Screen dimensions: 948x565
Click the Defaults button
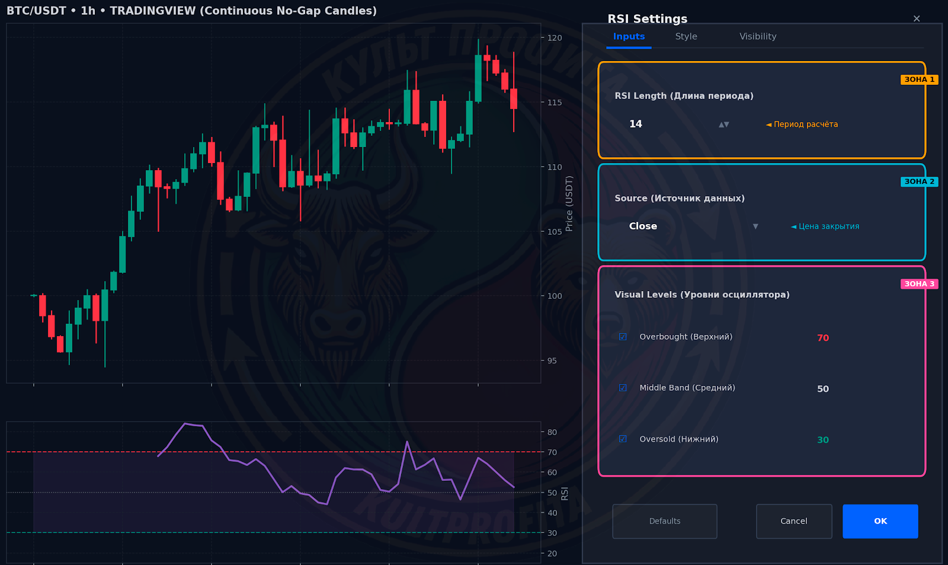[665, 521]
